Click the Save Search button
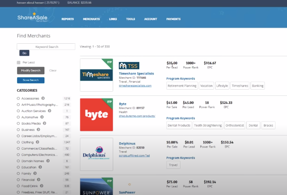Image resolution: width=287 pixels, height=195 pixels. tap(31, 80)
